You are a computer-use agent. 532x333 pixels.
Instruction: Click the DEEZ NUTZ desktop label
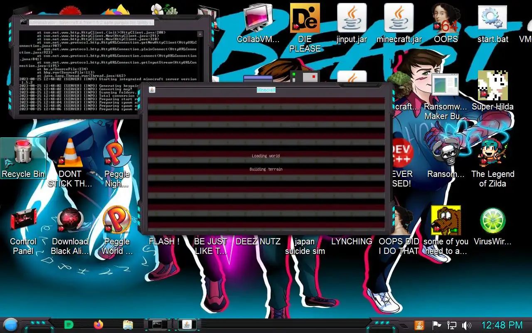click(x=258, y=241)
